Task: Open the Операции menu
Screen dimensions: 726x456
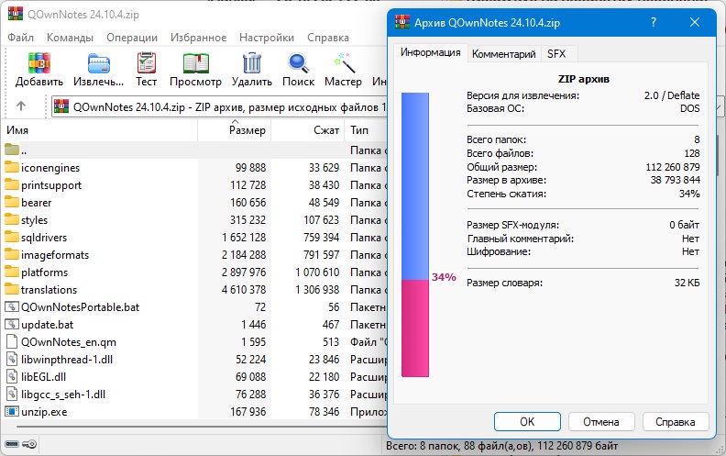Action: click(132, 38)
